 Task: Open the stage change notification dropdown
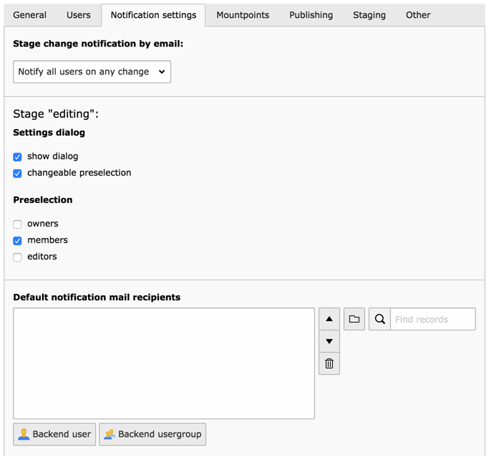tap(92, 72)
